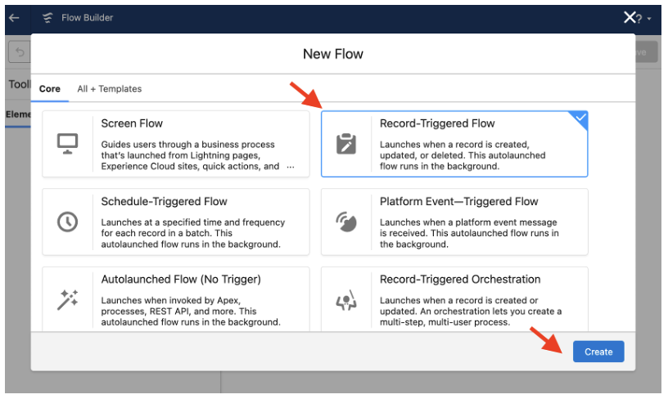Choose the Record-Triggered Orchestration title
668x399 pixels.
pyautogui.click(x=460, y=280)
